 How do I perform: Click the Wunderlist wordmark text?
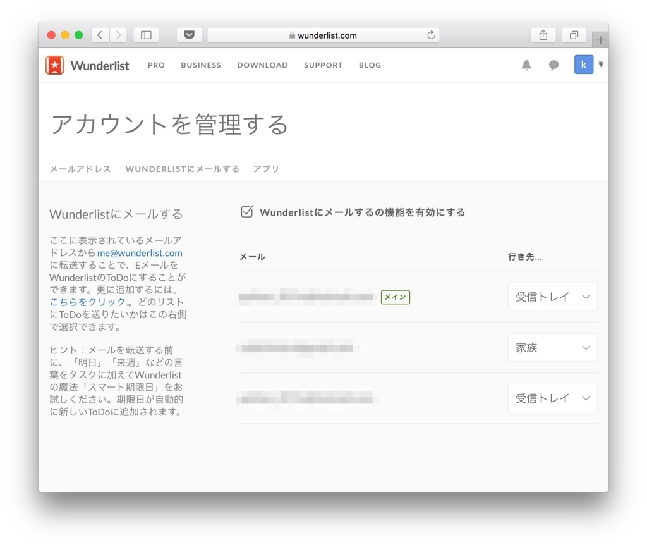tap(100, 65)
